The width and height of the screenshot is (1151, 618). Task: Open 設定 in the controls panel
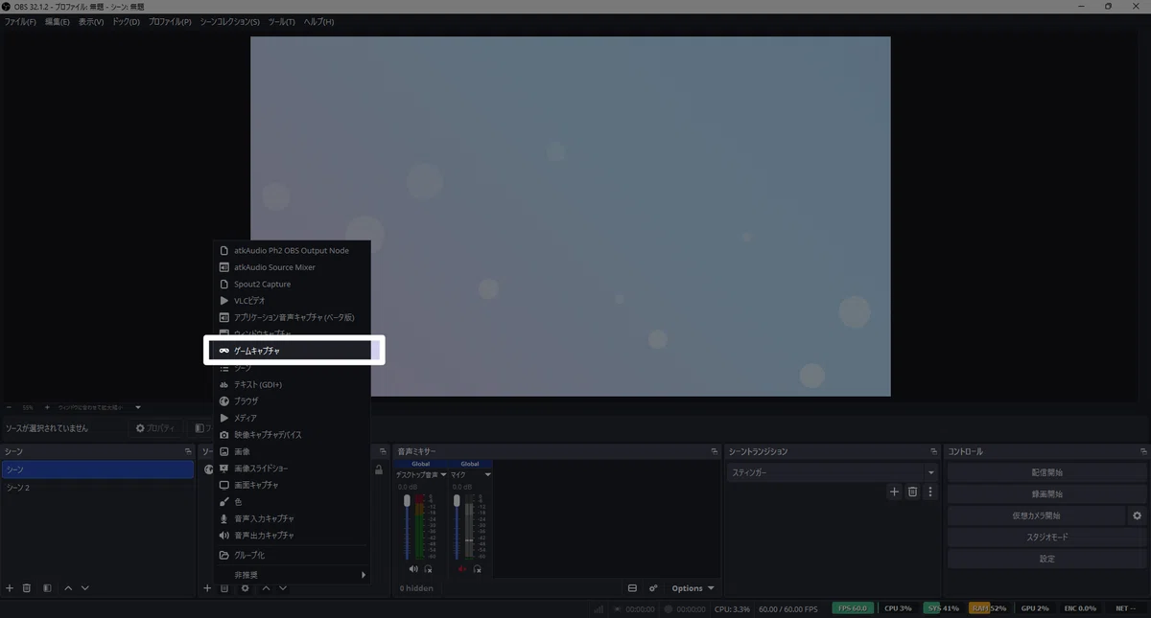[1046, 559]
